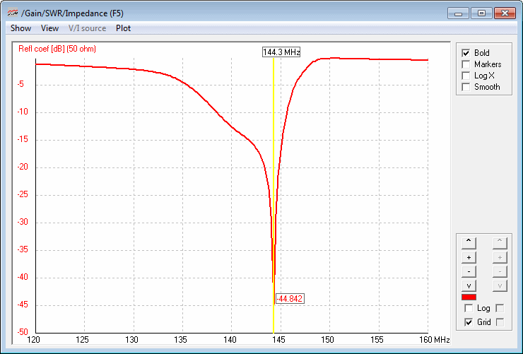Click the 150 label on the frequency axis
The width and height of the screenshot is (523, 354).
(x=327, y=340)
